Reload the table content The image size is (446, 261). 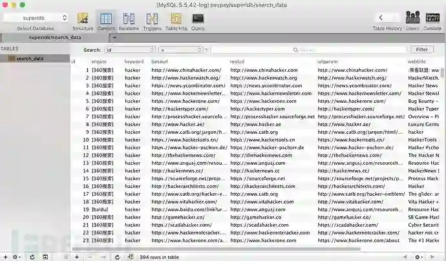point(117,257)
